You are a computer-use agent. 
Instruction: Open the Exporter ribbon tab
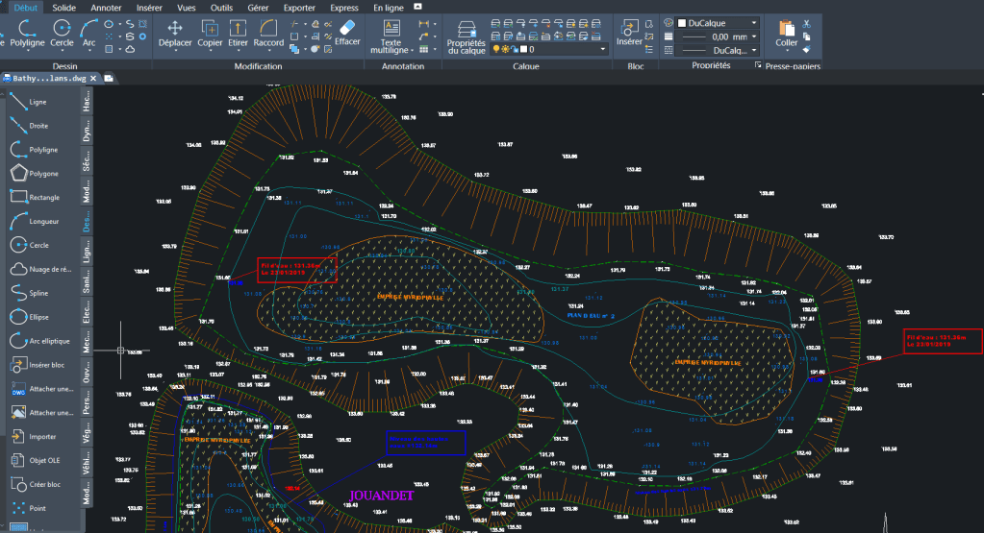click(298, 7)
